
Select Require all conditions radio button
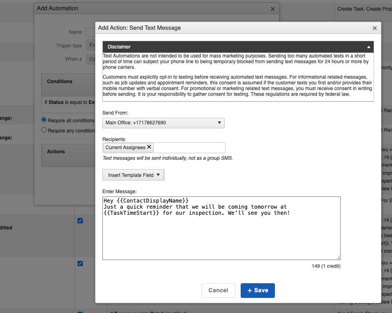coord(44,120)
